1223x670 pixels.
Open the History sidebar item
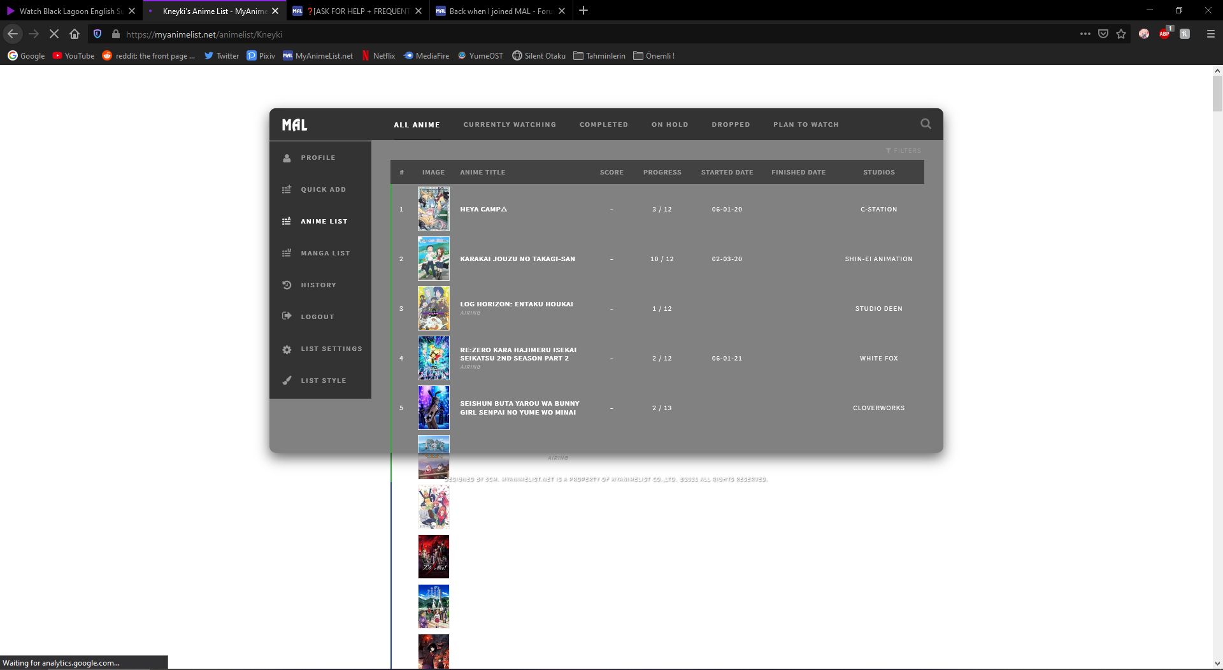point(318,285)
